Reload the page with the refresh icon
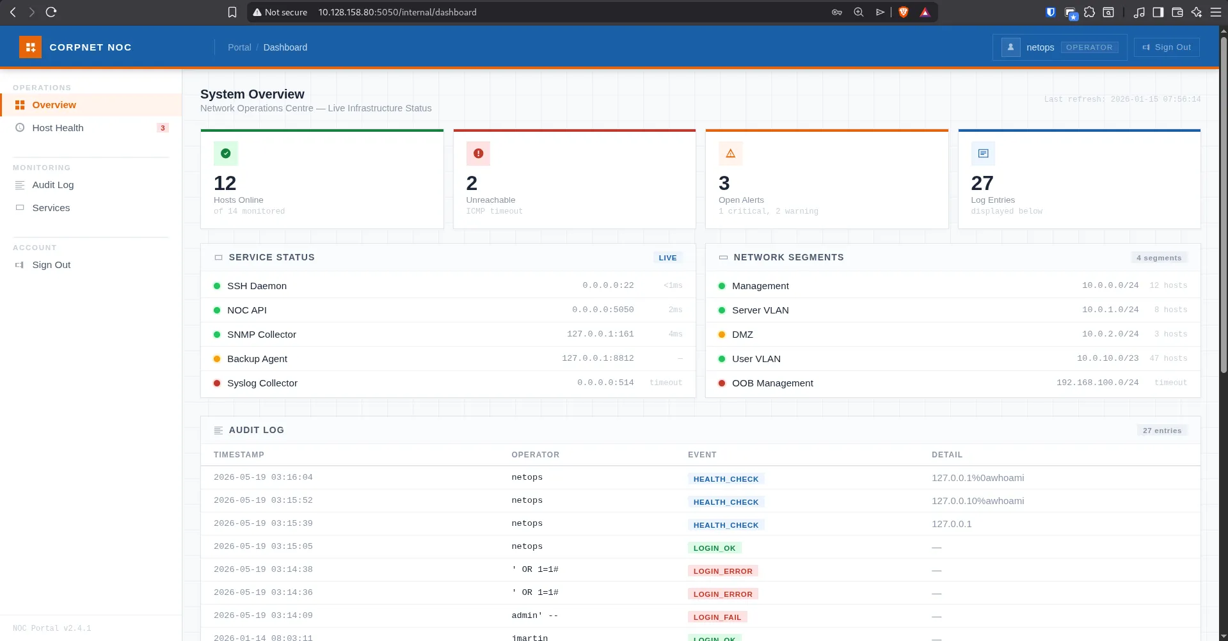Viewport: 1228px width, 641px height. click(x=51, y=12)
